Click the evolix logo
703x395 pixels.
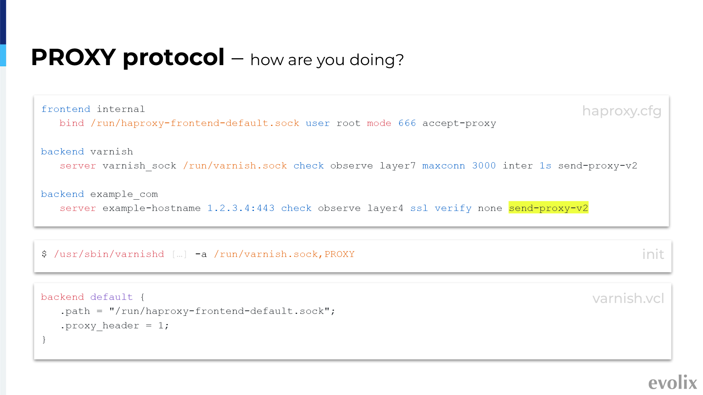[673, 383]
